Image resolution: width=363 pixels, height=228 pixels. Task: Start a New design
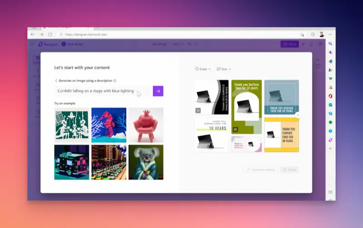(x=73, y=44)
